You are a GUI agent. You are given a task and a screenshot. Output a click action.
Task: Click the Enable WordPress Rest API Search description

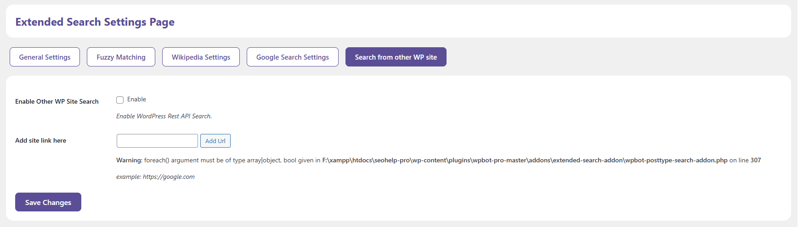pos(164,116)
